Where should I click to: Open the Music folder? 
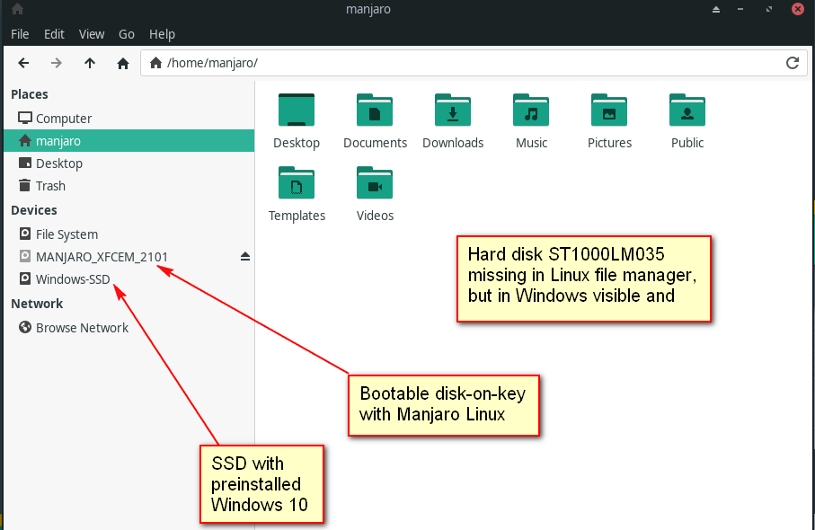[531, 112]
